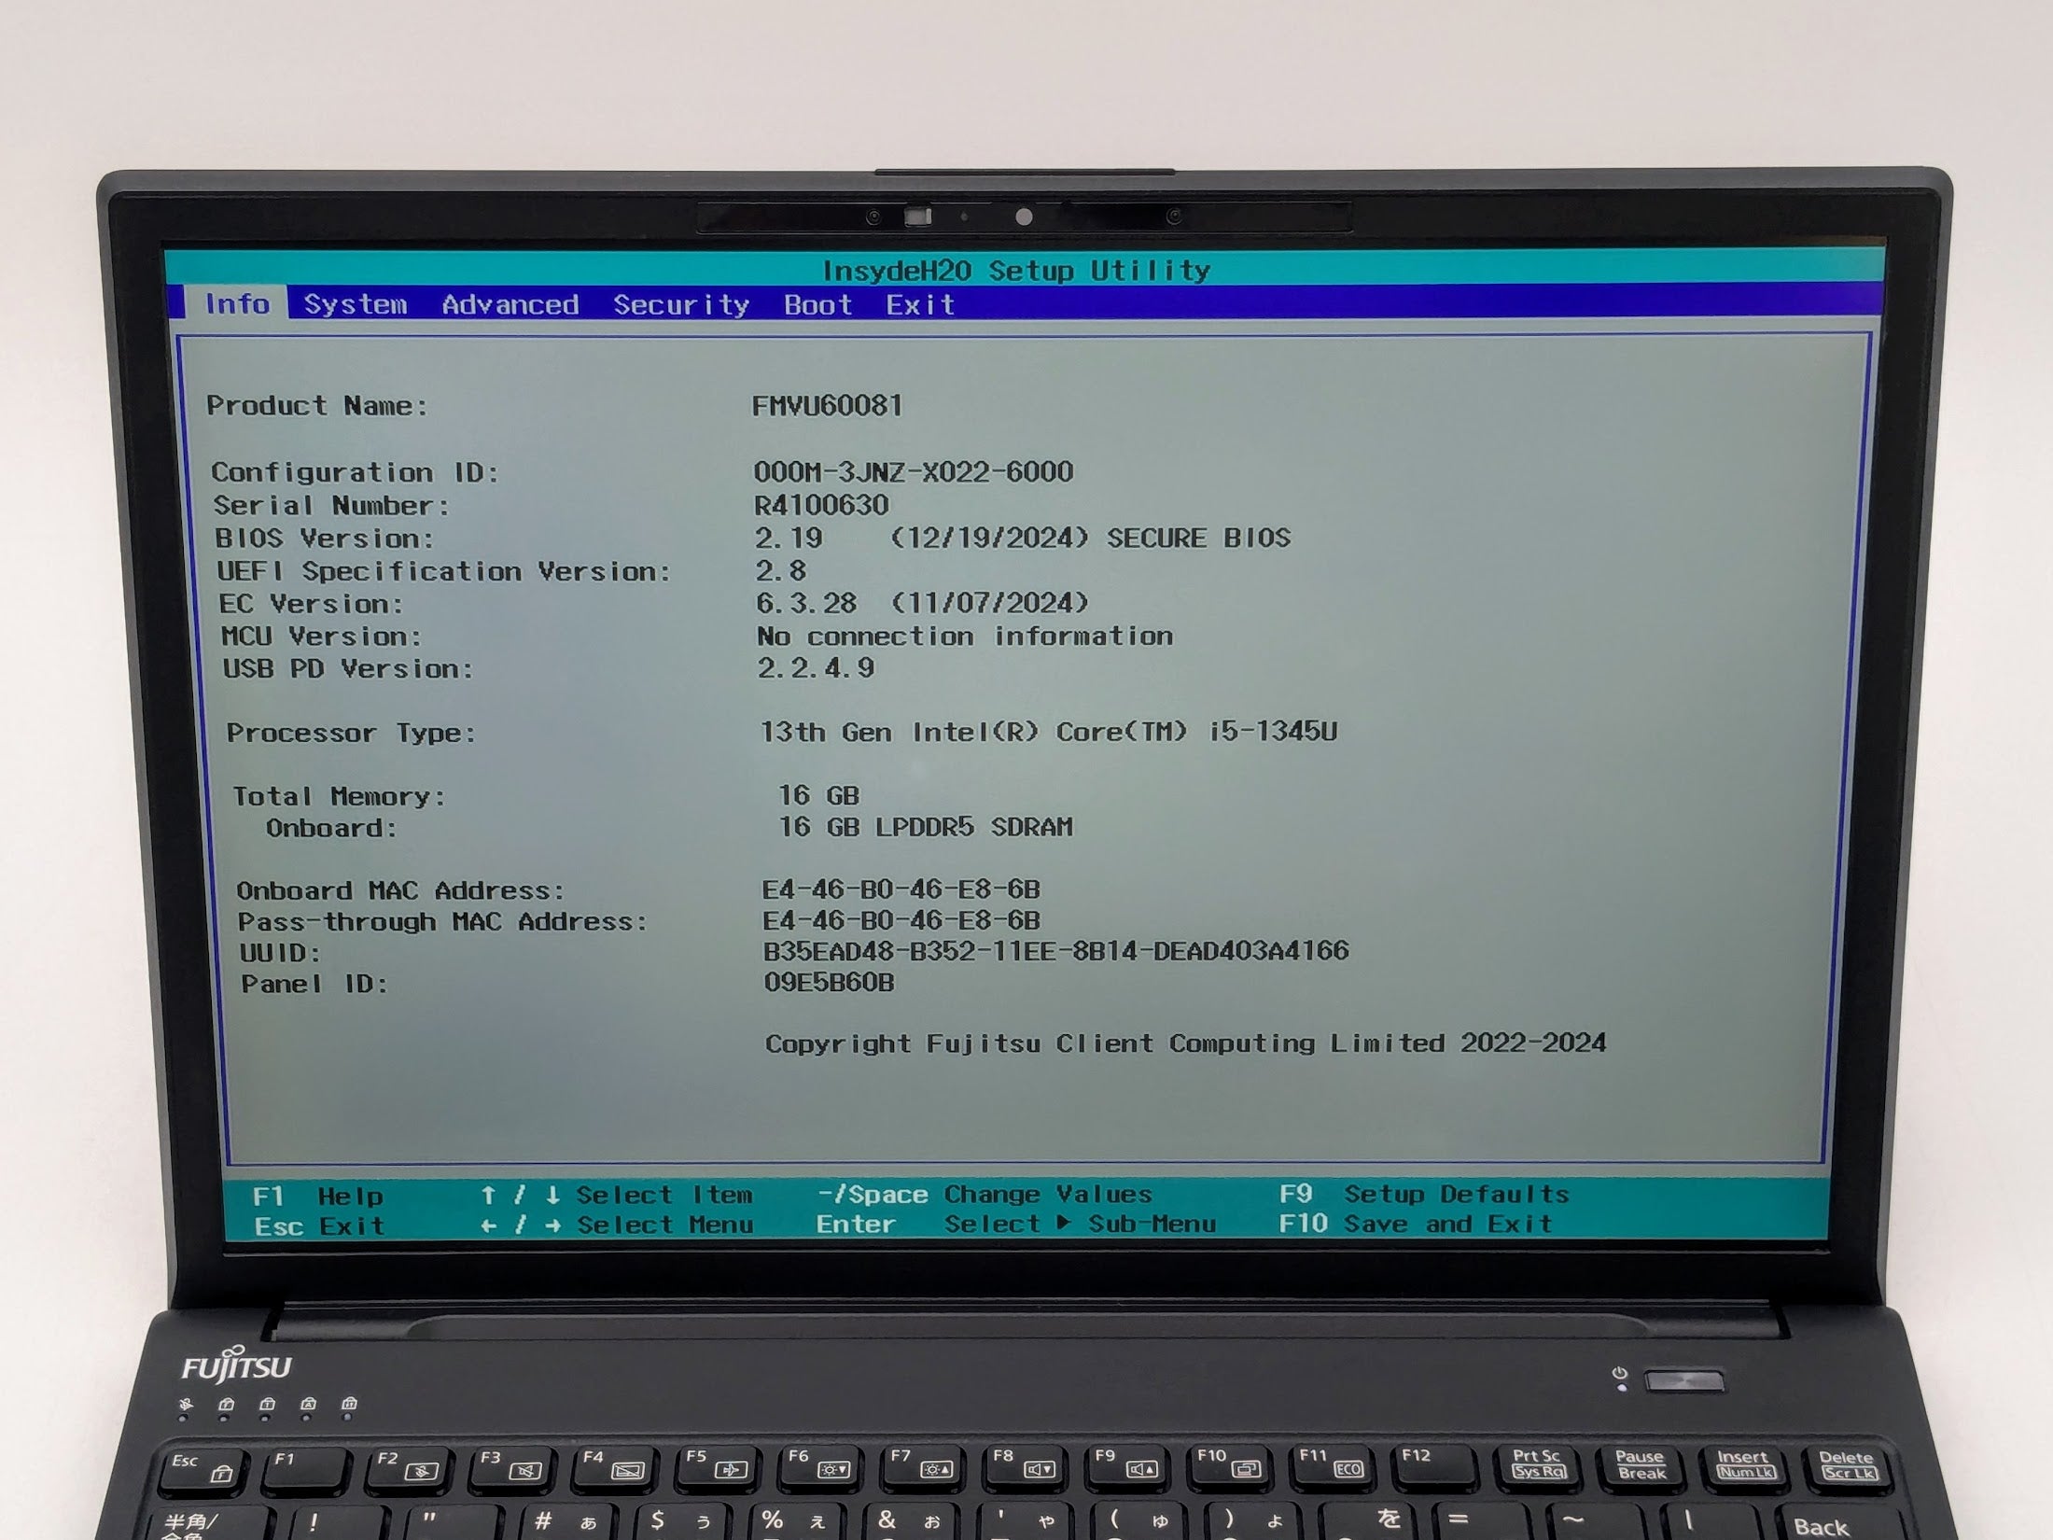Click the 'BIOS Version:' label
This screenshot has width=2053, height=1540.
click(325, 539)
